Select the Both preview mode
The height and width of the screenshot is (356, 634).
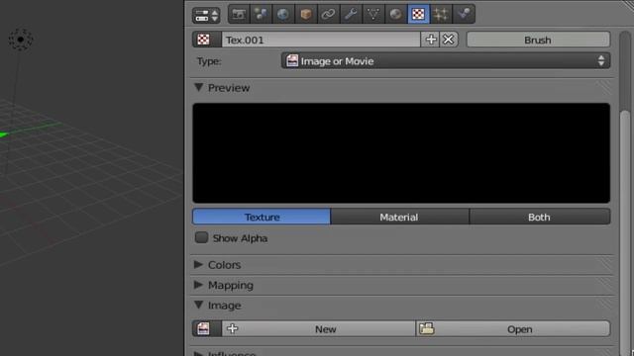point(539,217)
